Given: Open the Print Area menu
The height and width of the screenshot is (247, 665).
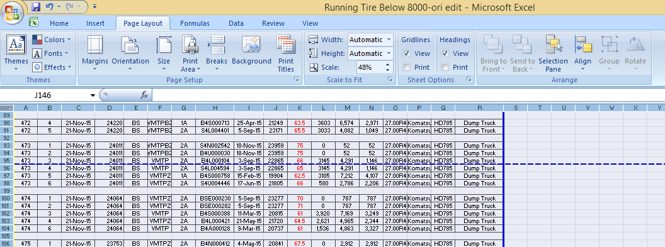Looking at the screenshot, I should tap(190, 53).
